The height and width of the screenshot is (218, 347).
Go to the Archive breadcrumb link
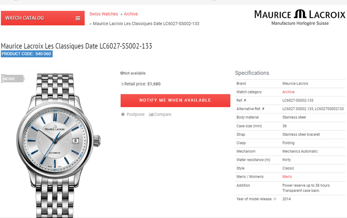click(x=131, y=14)
